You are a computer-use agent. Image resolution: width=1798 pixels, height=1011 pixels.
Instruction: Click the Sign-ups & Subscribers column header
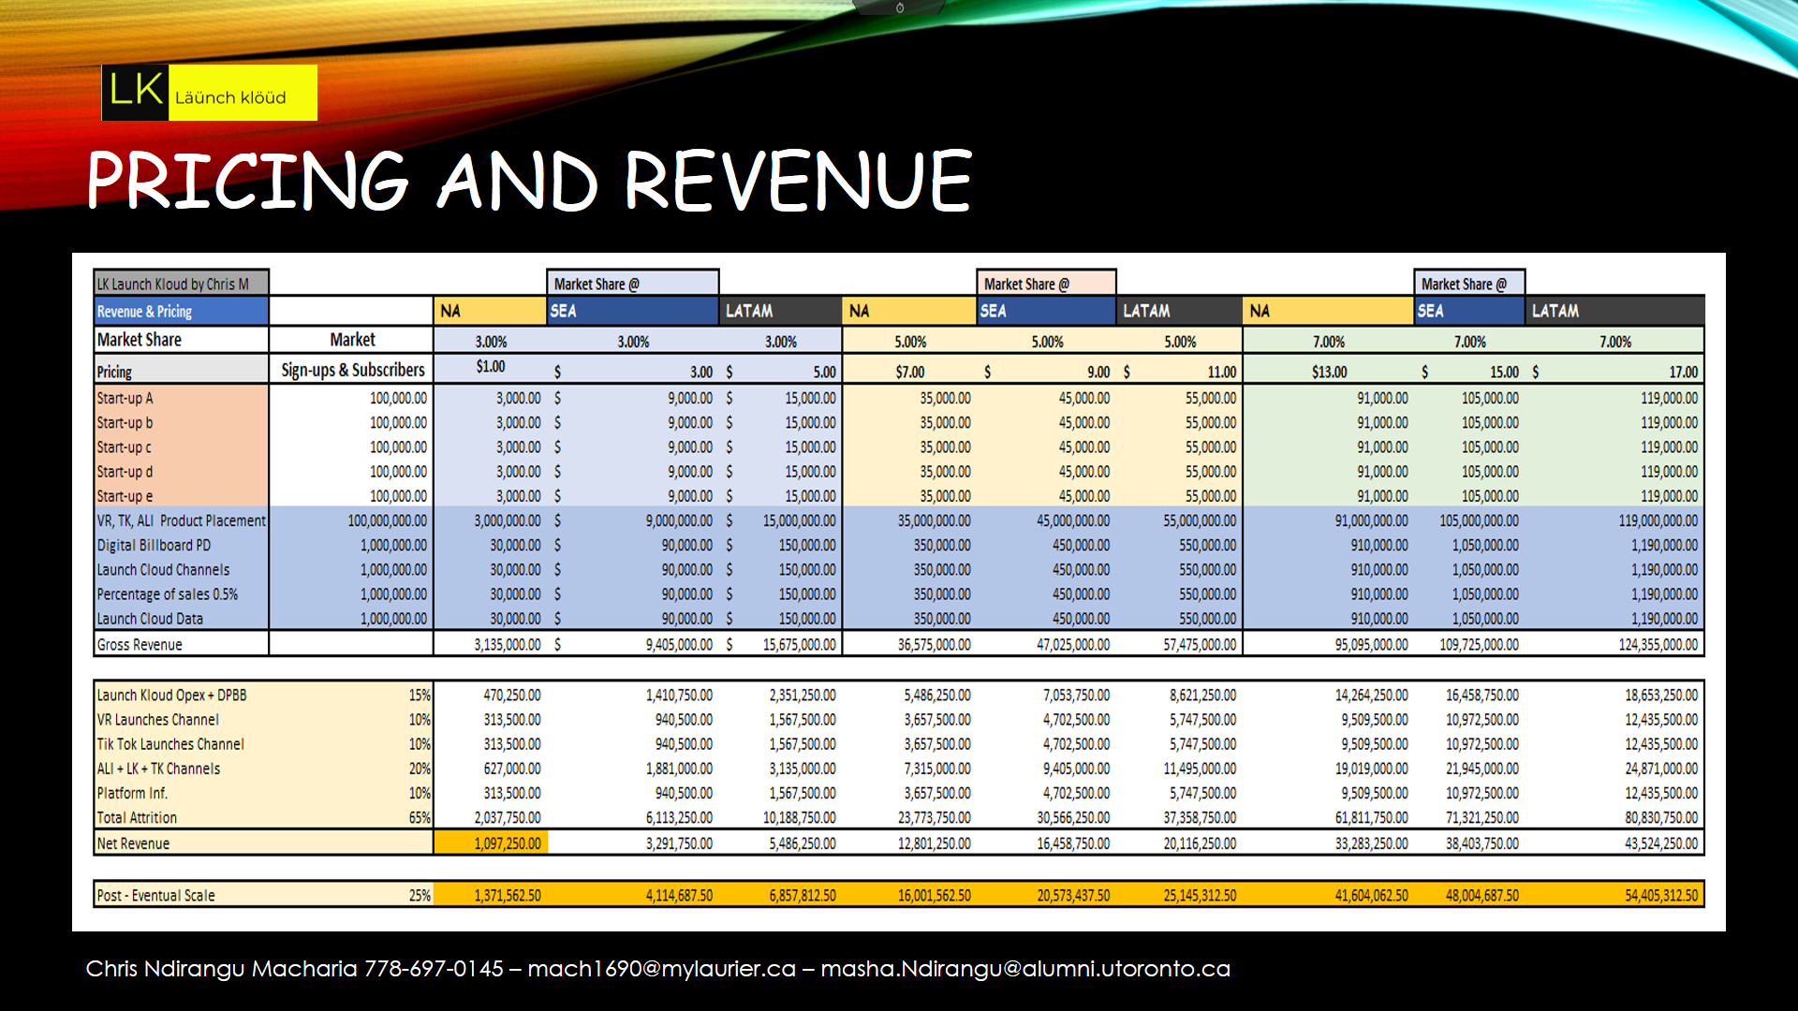point(352,370)
